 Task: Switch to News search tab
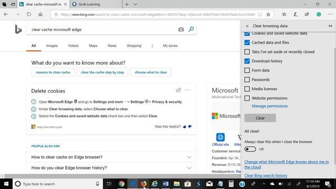(112, 46)
